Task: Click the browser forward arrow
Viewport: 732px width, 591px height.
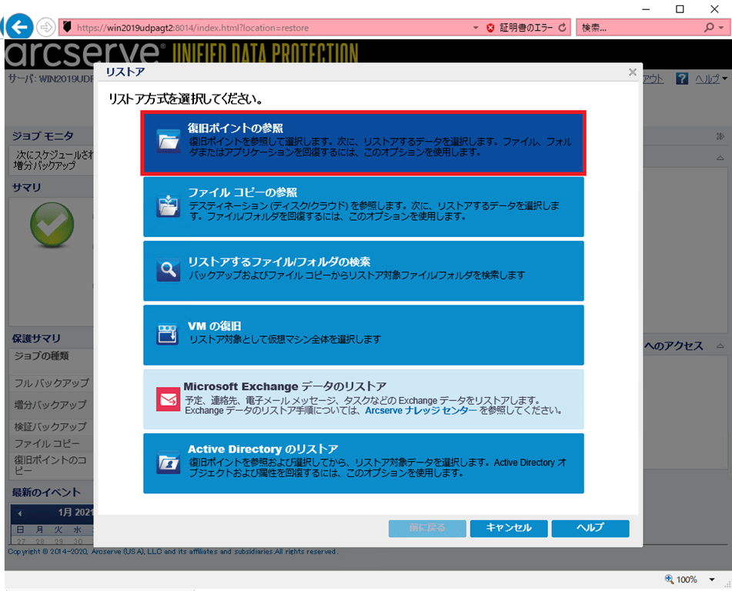Action: coord(45,28)
